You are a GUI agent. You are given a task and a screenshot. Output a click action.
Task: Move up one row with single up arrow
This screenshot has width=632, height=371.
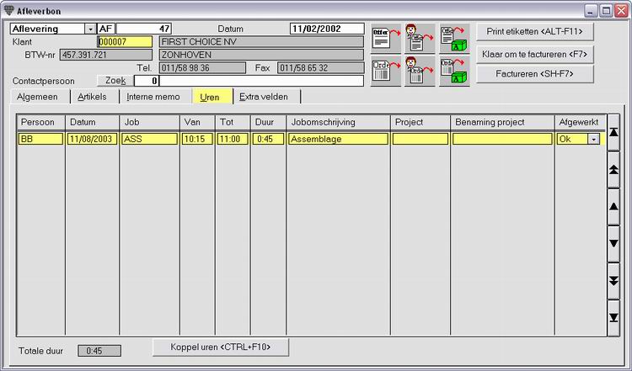[613, 206]
